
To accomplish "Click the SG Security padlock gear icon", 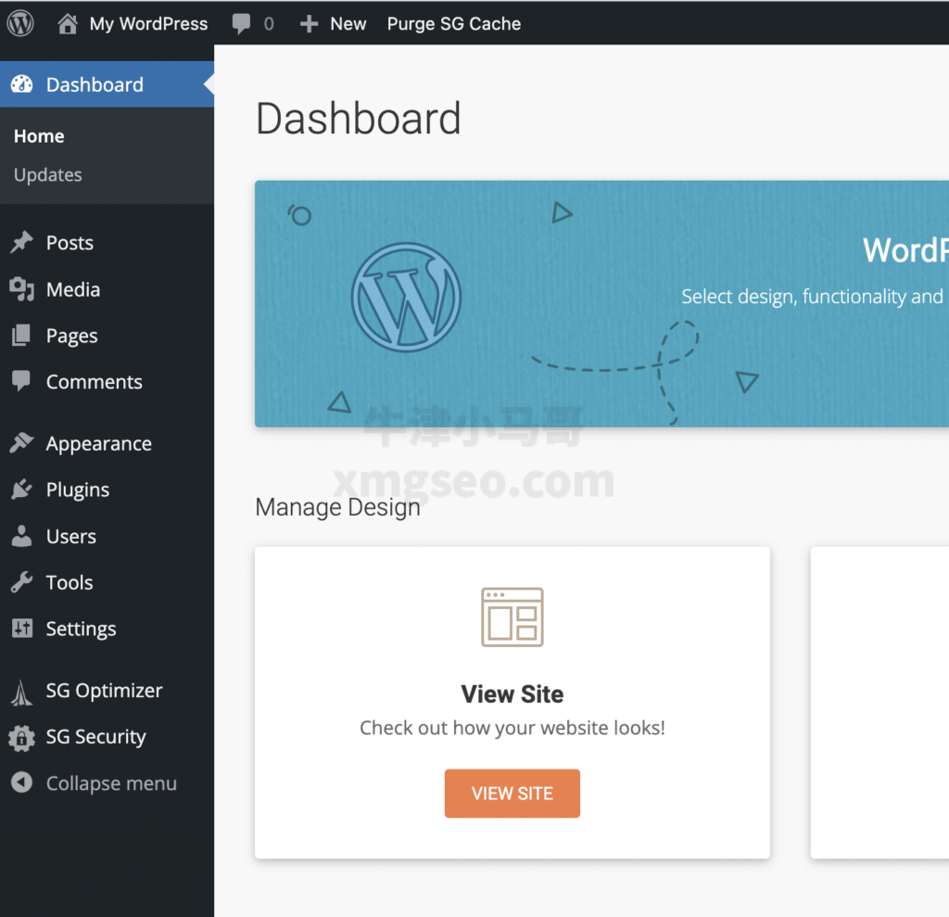I will pyautogui.click(x=22, y=738).
